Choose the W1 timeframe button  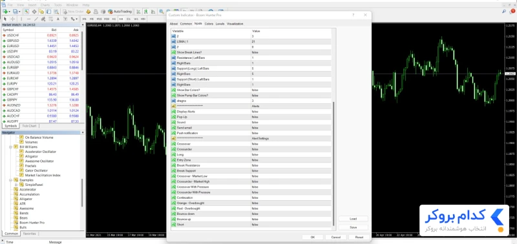tap(136, 19)
